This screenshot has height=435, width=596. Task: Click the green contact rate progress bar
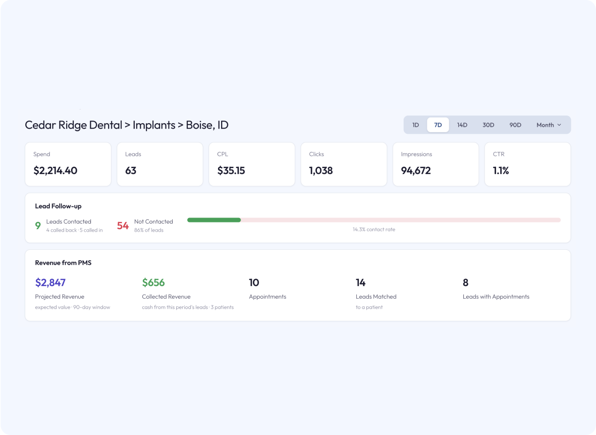[214, 220]
